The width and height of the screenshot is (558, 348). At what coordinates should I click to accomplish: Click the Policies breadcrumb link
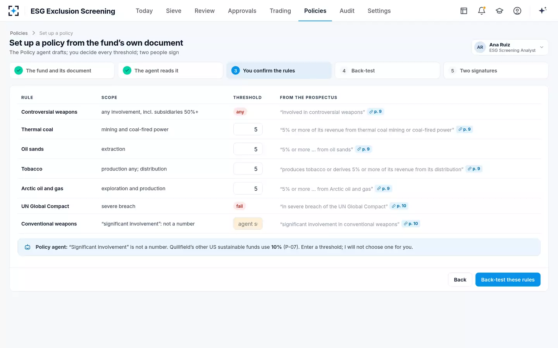(x=19, y=33)
